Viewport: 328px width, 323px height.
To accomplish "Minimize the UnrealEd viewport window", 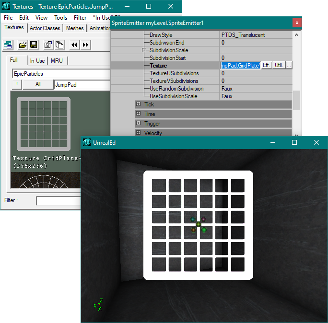I will [273, 143].
